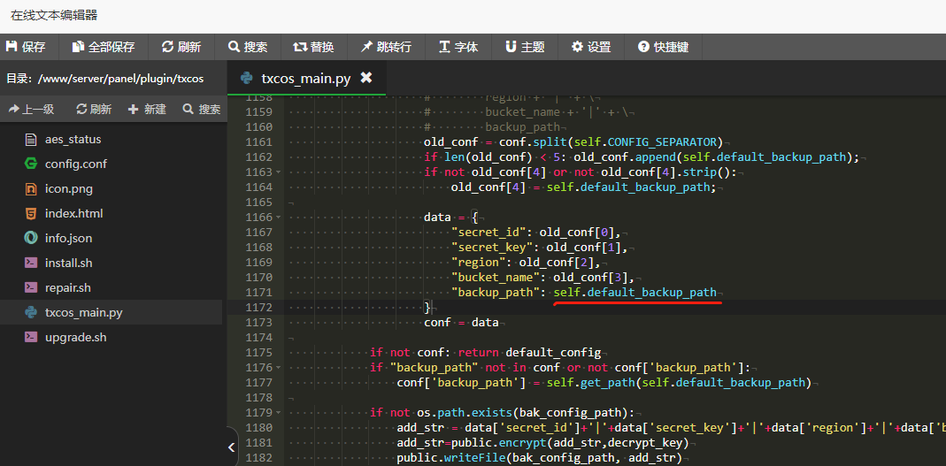
Task: Click the HTML5 icon of index.html
Action: pyautogui.click(x=31, y=213)
